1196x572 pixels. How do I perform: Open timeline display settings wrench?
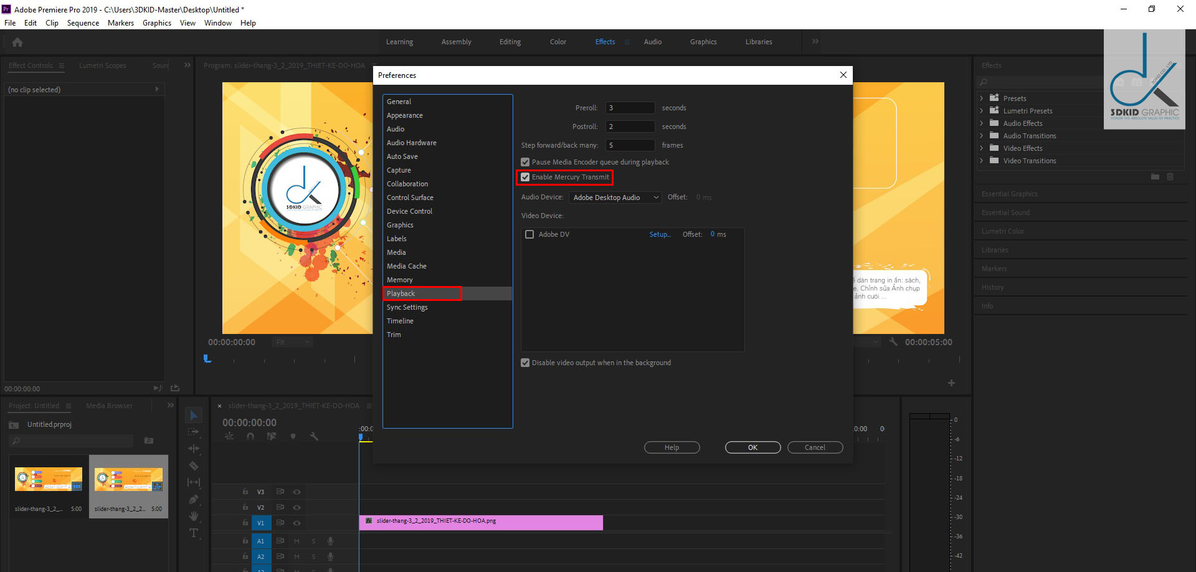(314, 437)
